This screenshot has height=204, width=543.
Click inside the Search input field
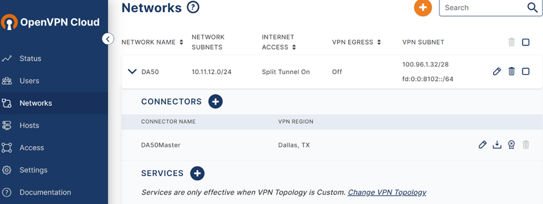[483, 8]
